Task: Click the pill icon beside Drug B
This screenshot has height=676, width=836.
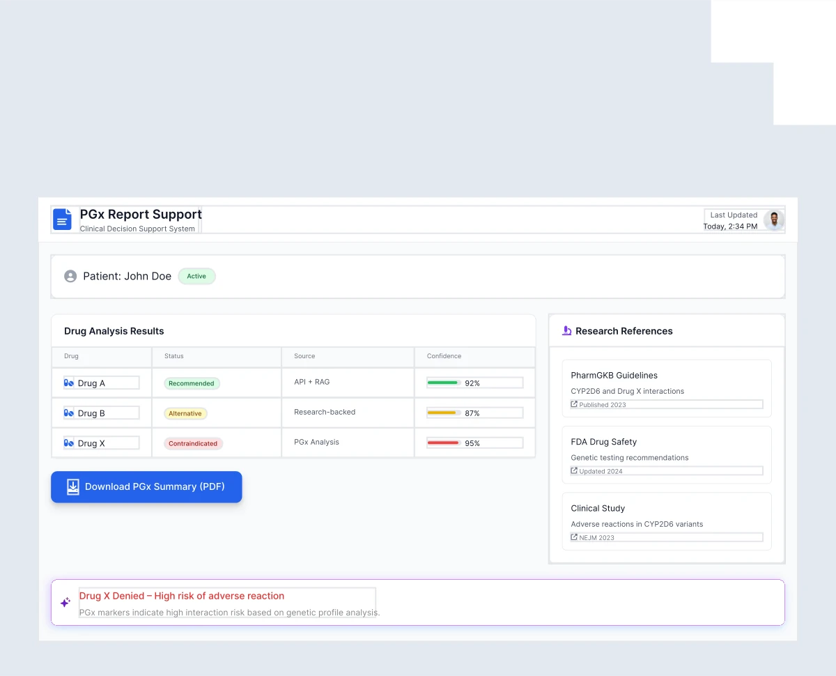Action: coord(69,413)
